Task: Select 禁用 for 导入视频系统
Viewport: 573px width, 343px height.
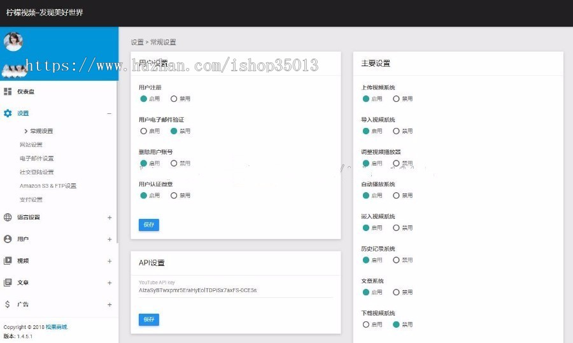Action: pyautogui.click(x=396, y=130)
